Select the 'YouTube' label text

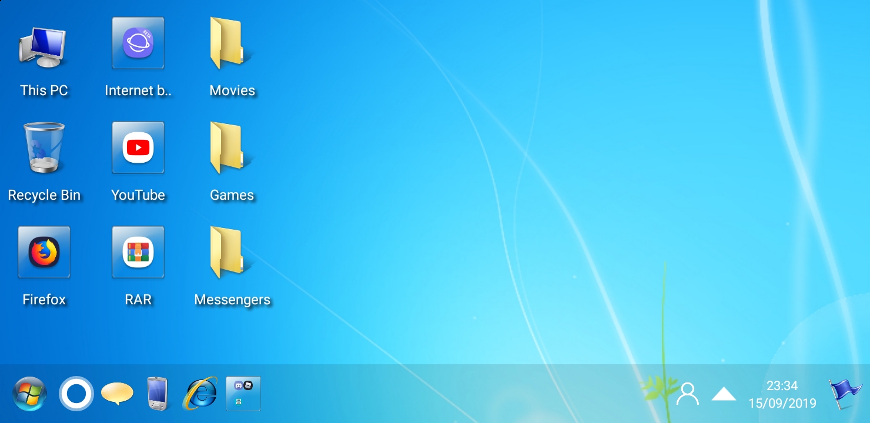tap(138, 195)
